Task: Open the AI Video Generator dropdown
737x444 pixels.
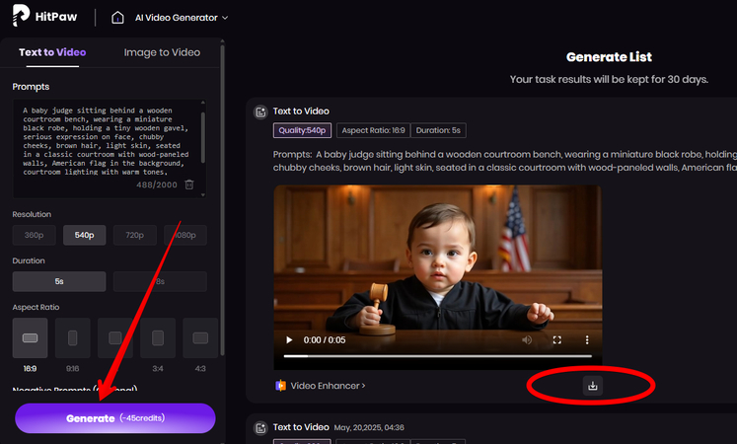Action: pyautogui.click(x=182, y=18)
